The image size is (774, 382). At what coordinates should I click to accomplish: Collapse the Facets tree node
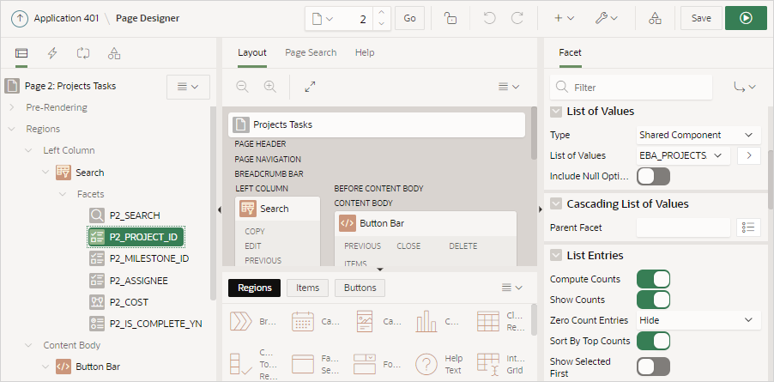coord(63,194)
